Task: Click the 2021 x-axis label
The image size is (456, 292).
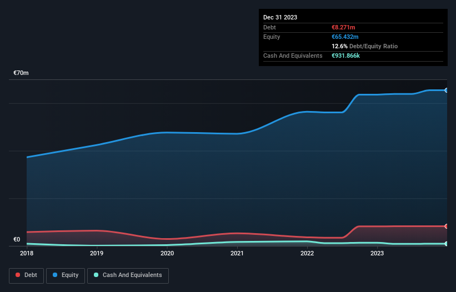Action: (x=237, y=253)
